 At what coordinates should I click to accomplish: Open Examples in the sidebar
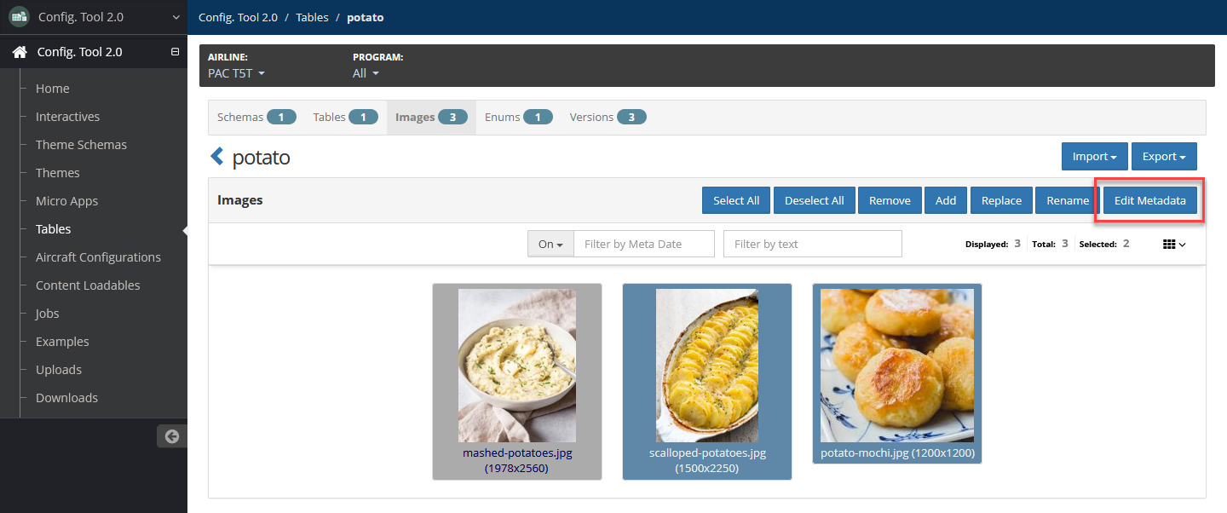[x=62, y=342]
